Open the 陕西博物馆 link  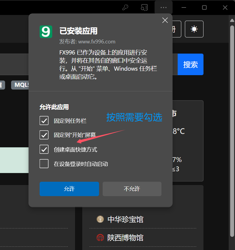click(125, 238)
